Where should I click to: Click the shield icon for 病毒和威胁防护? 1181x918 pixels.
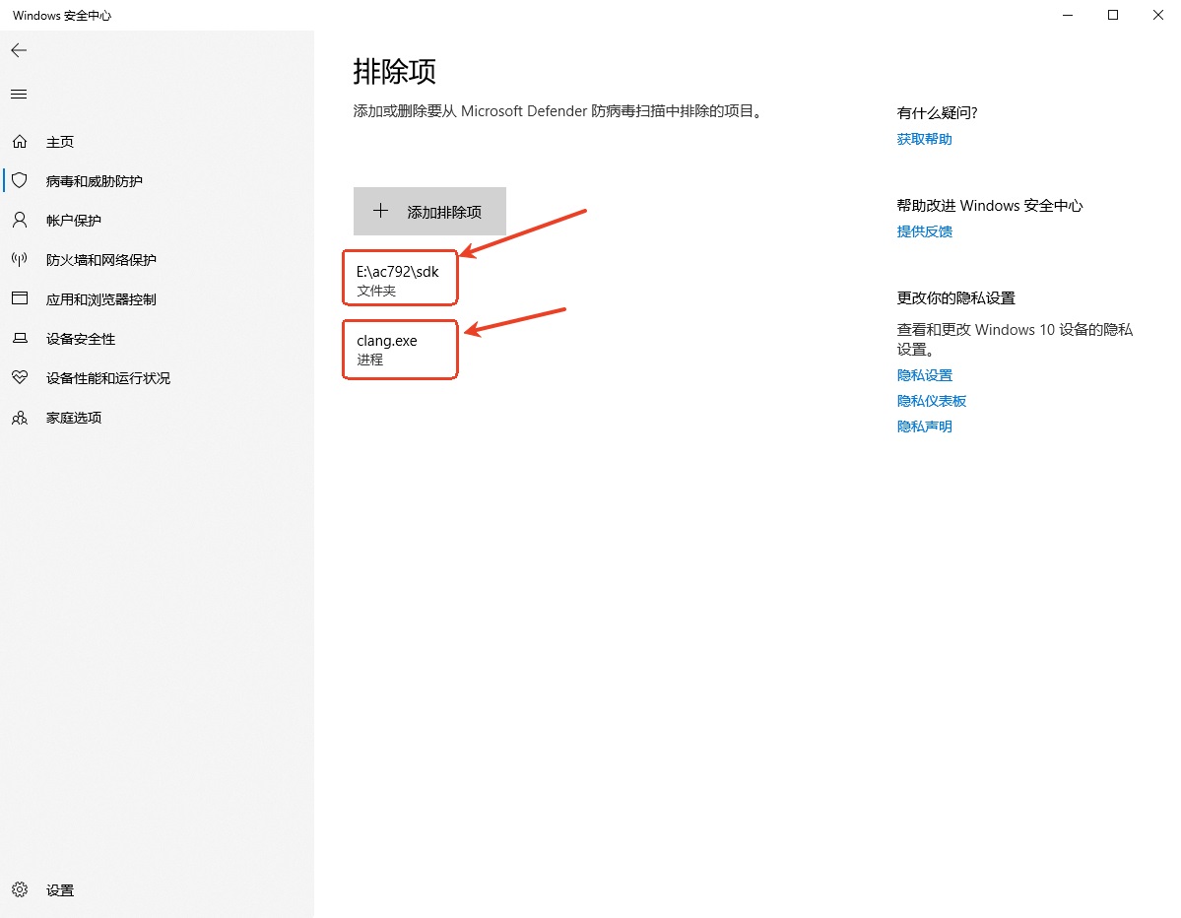tap(20, 181)
